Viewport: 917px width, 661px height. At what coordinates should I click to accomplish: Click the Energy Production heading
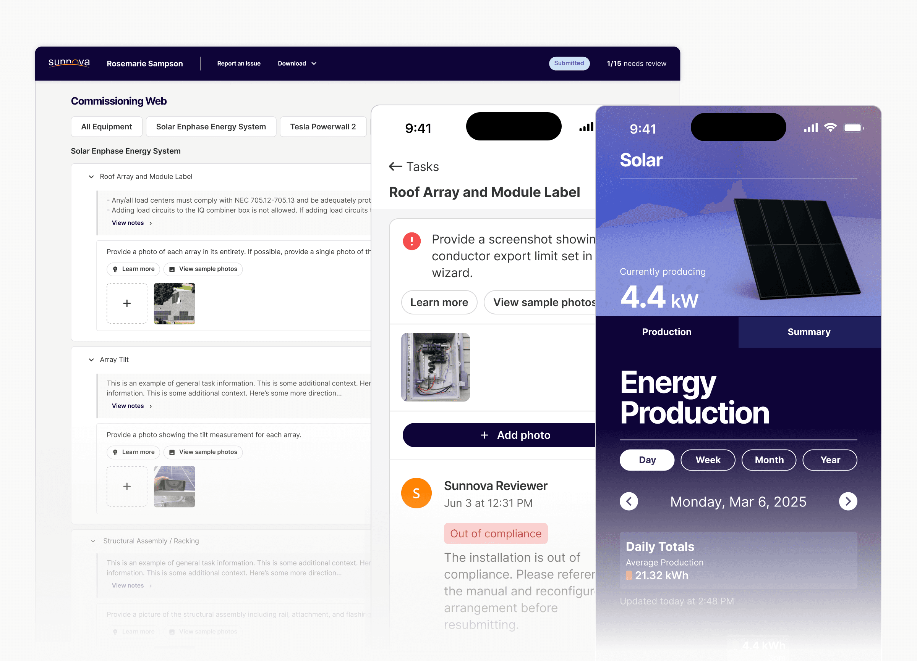coord(695,397)
